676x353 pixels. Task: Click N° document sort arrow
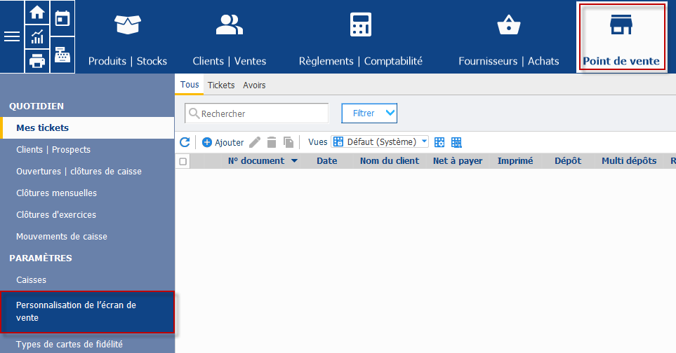(294, 161)
